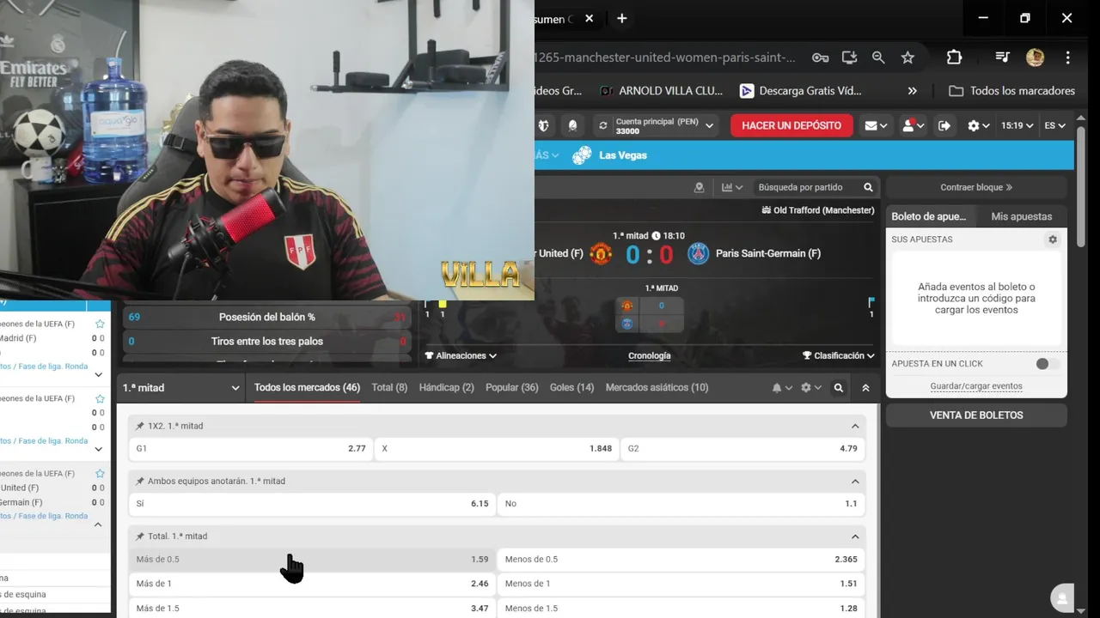This screenshot has height=618, width=1100.
Task: Select the Todos los mercados (46) tab
Action: 307,388
